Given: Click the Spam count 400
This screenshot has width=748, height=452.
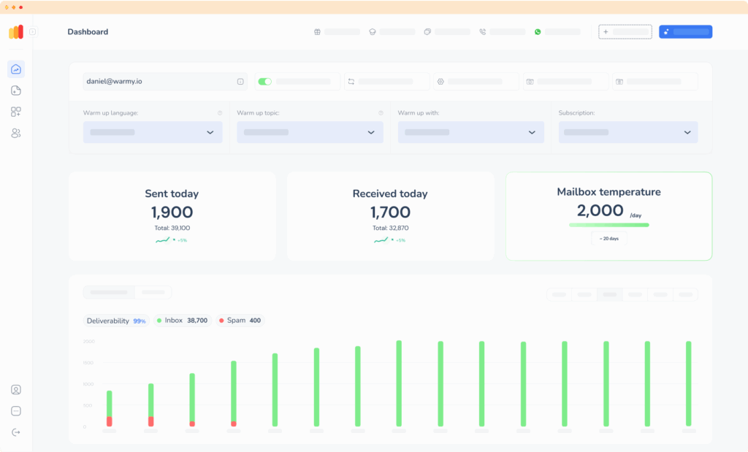Looking at the screenshot, I should point(255,321).
